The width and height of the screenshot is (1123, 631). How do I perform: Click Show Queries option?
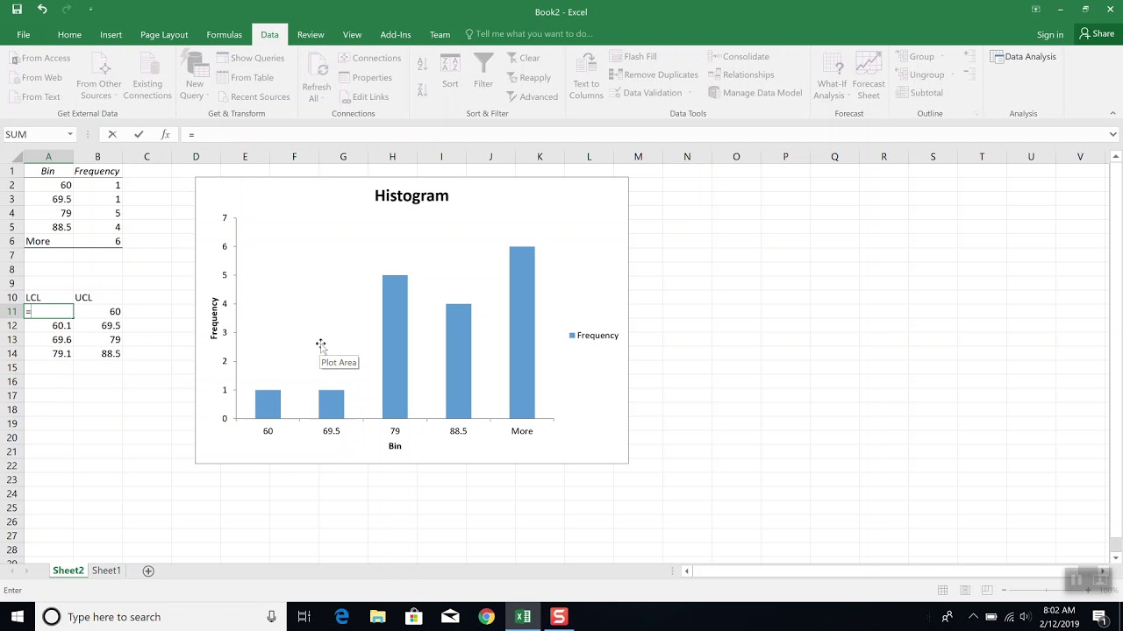[x=250, y=58]
